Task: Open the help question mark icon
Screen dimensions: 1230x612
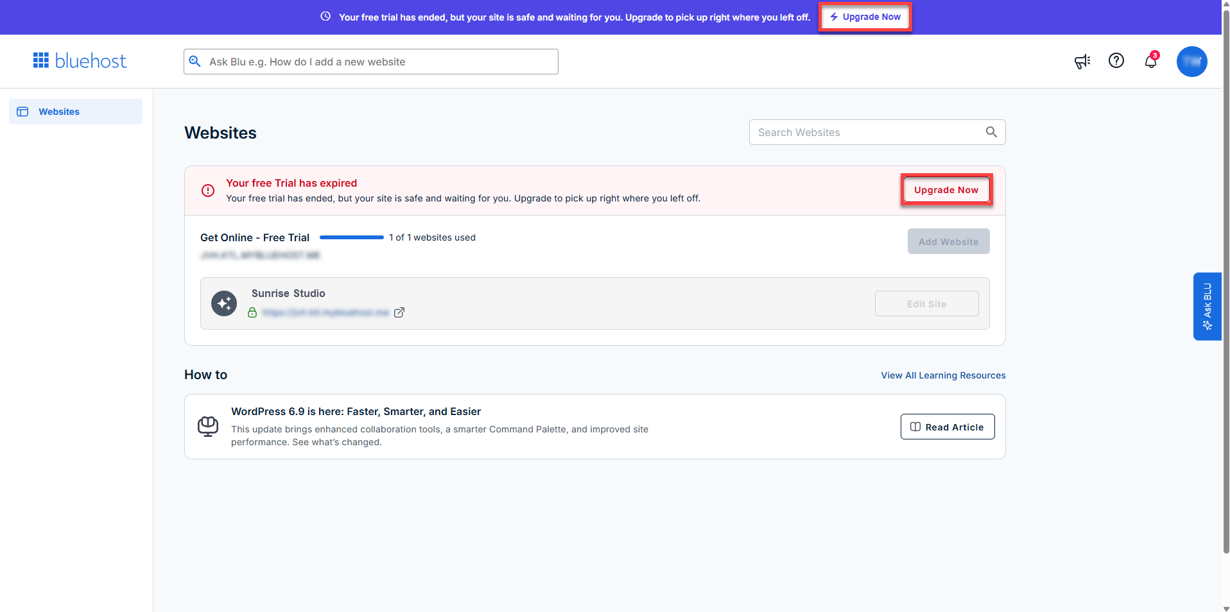Action: pos(1116,60)
